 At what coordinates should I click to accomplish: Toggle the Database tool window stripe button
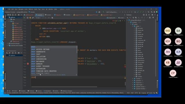click(157, 18)
